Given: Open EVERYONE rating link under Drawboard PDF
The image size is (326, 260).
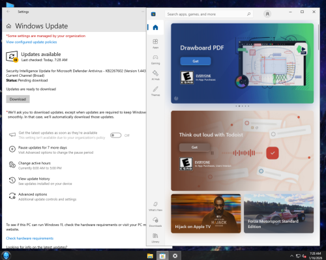Looking at the screenshot, I should coord(203,76).
